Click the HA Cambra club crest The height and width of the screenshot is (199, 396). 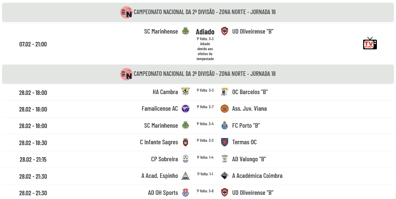(186, 92)
